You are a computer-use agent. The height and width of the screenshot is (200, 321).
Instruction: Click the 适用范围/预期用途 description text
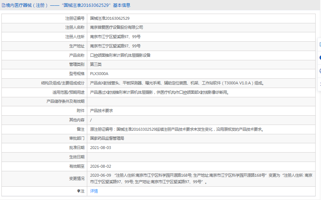pyautogui.click(x=160, y=92)
